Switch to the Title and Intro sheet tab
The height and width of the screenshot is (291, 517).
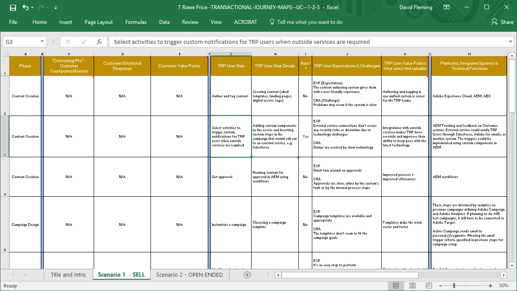(68, 275)
